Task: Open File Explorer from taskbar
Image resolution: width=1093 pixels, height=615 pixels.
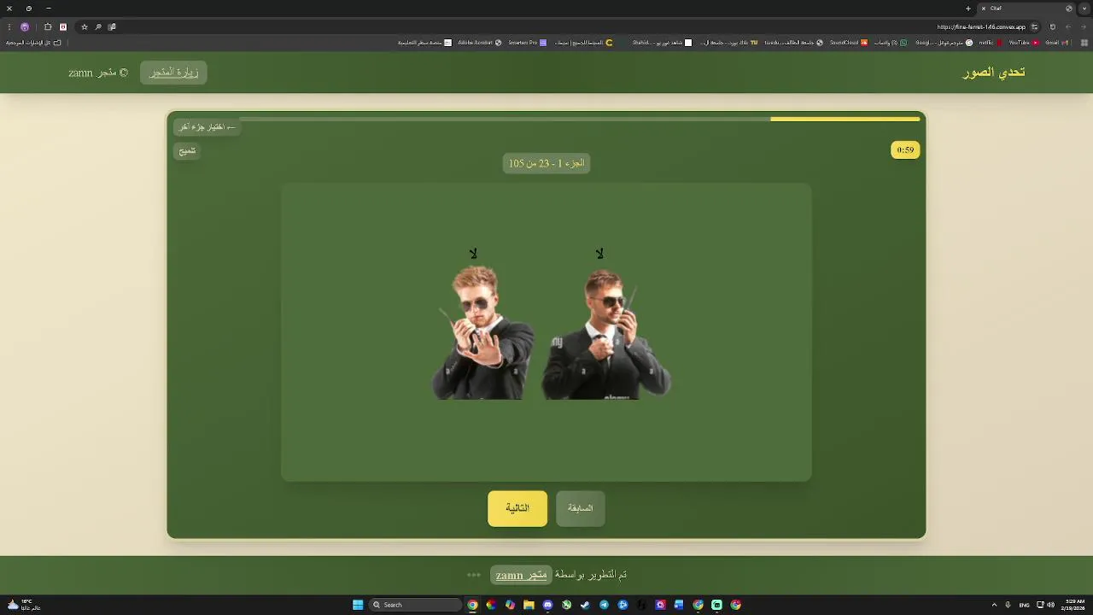Action: coord(529,605)
